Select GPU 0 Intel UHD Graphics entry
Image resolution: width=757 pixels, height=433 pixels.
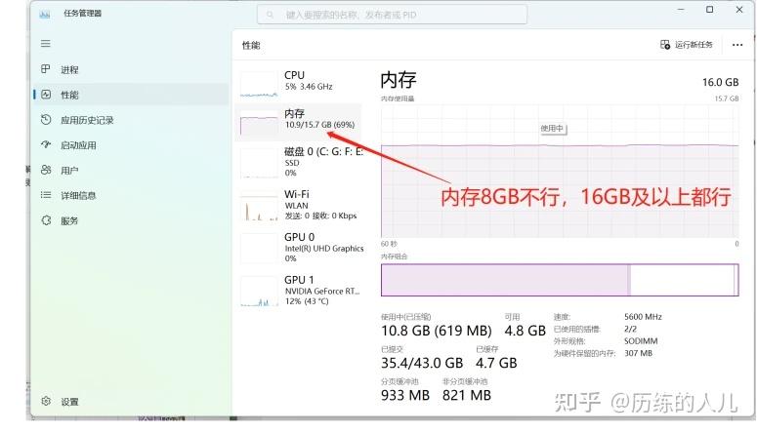(x=298, y=248)
